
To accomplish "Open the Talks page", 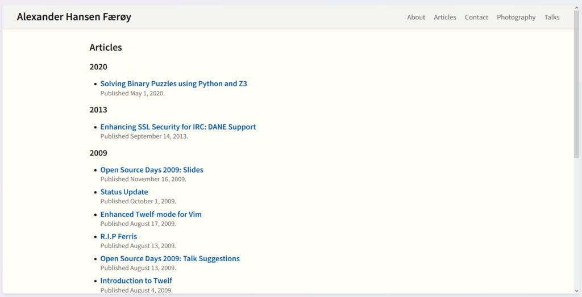I will coord(551,17).
